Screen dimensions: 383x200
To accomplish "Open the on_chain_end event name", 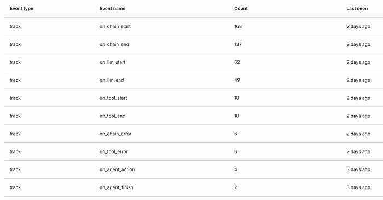I will tap(114, 44).
